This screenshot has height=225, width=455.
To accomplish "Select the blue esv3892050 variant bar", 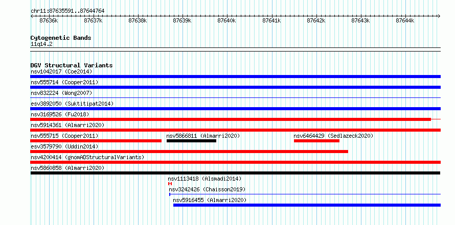I will 235,109.
